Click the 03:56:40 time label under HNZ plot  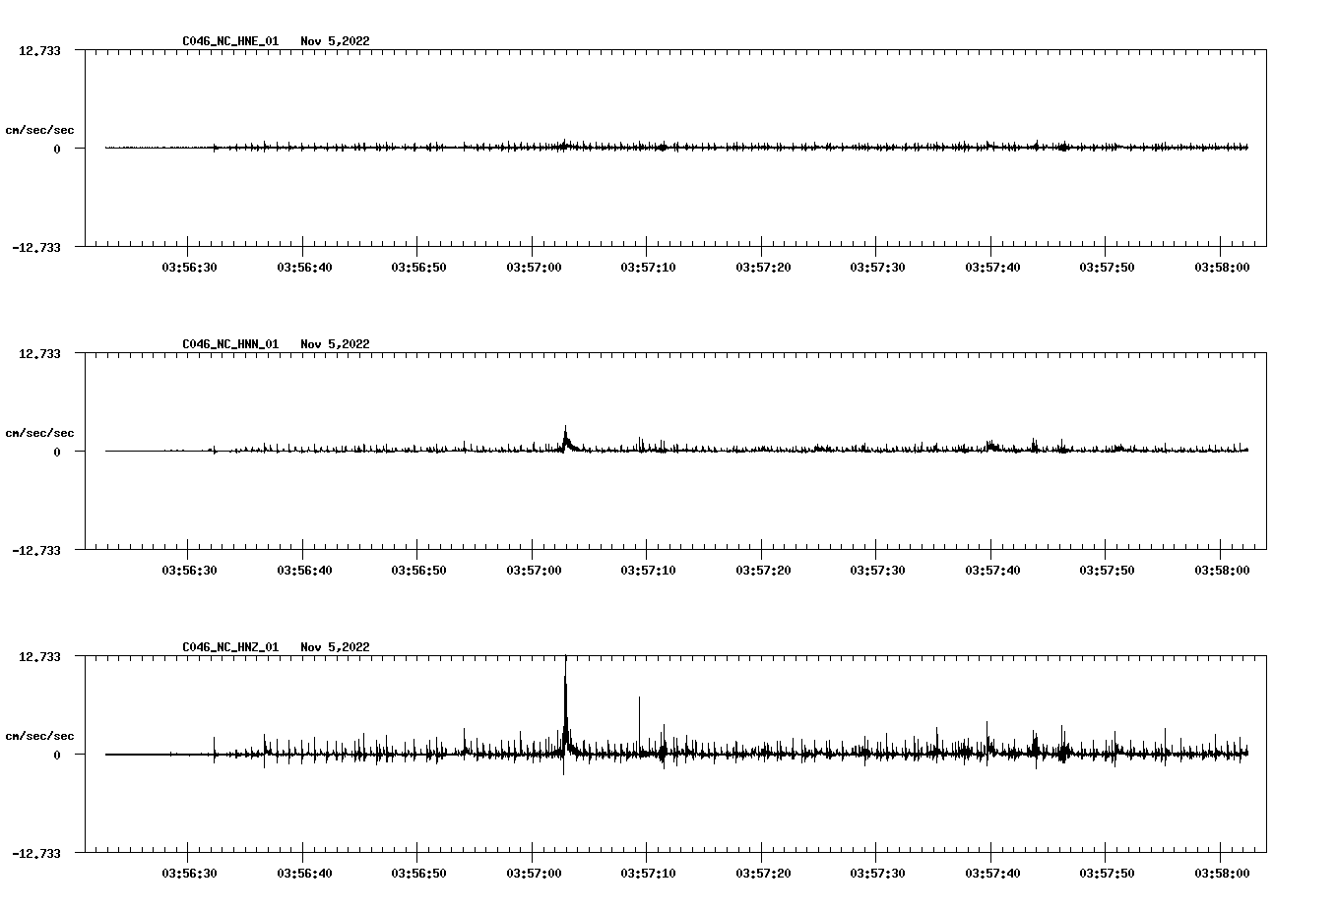click(304, 874)
